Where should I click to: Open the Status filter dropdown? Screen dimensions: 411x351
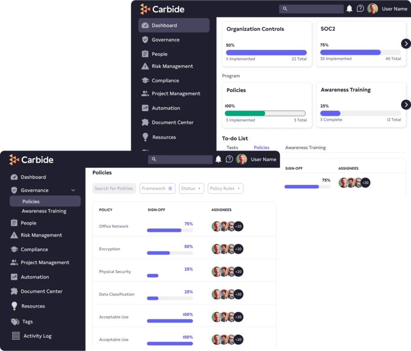point(191,188)
